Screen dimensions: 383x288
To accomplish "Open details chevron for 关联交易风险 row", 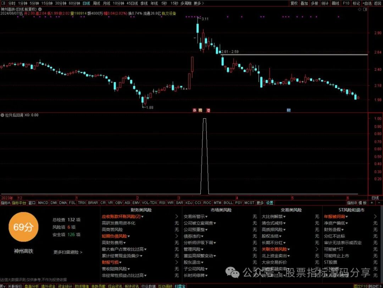I will 317,249.
